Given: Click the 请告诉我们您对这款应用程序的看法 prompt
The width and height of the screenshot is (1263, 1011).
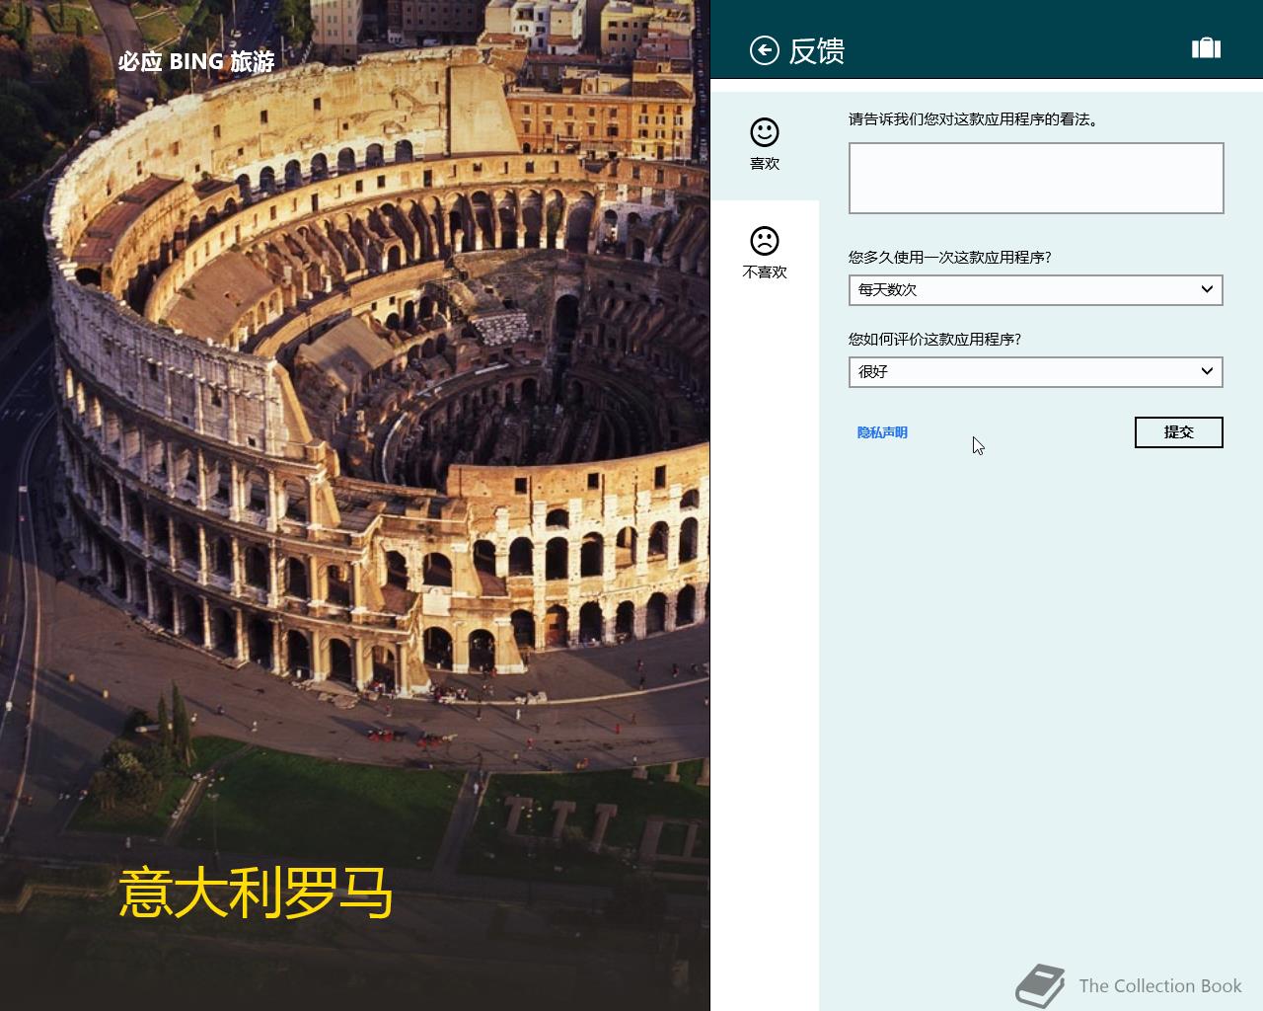Looking at the screenshot, I should [974, 119].
